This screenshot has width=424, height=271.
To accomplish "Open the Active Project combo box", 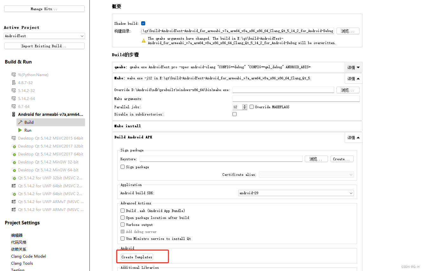I will point(44,36).
